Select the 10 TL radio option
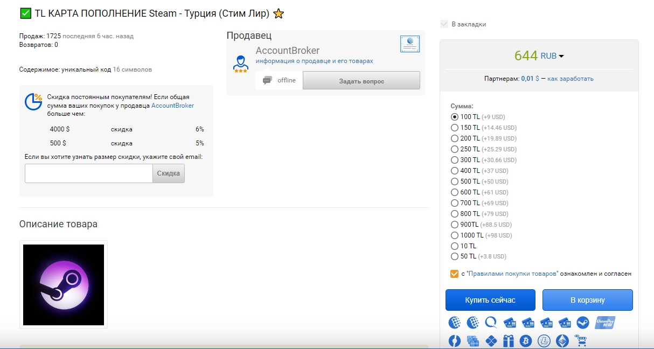Screen dimensions: 654x349 click(455, 246)
